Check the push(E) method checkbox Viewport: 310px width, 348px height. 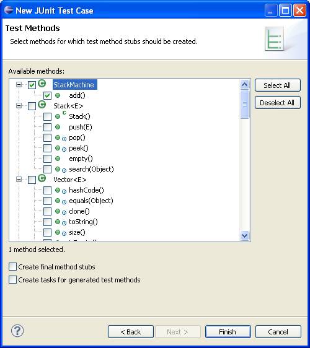click(x=47, y=127)
